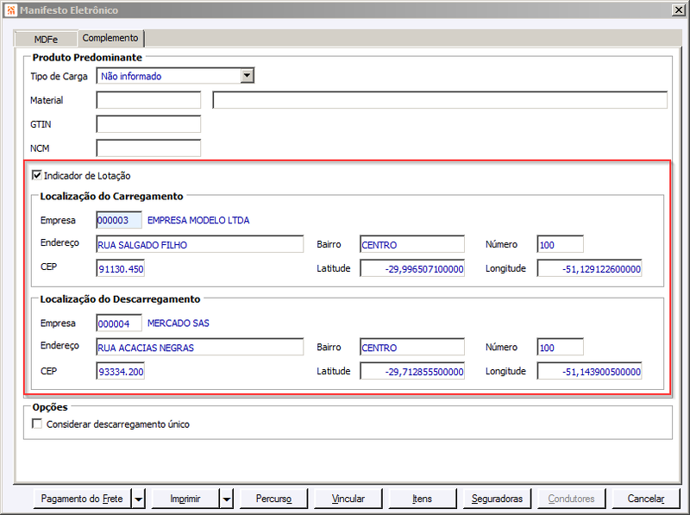The image size is (690, 515).
Task: Click the Cancelar button
Action: 645,499
